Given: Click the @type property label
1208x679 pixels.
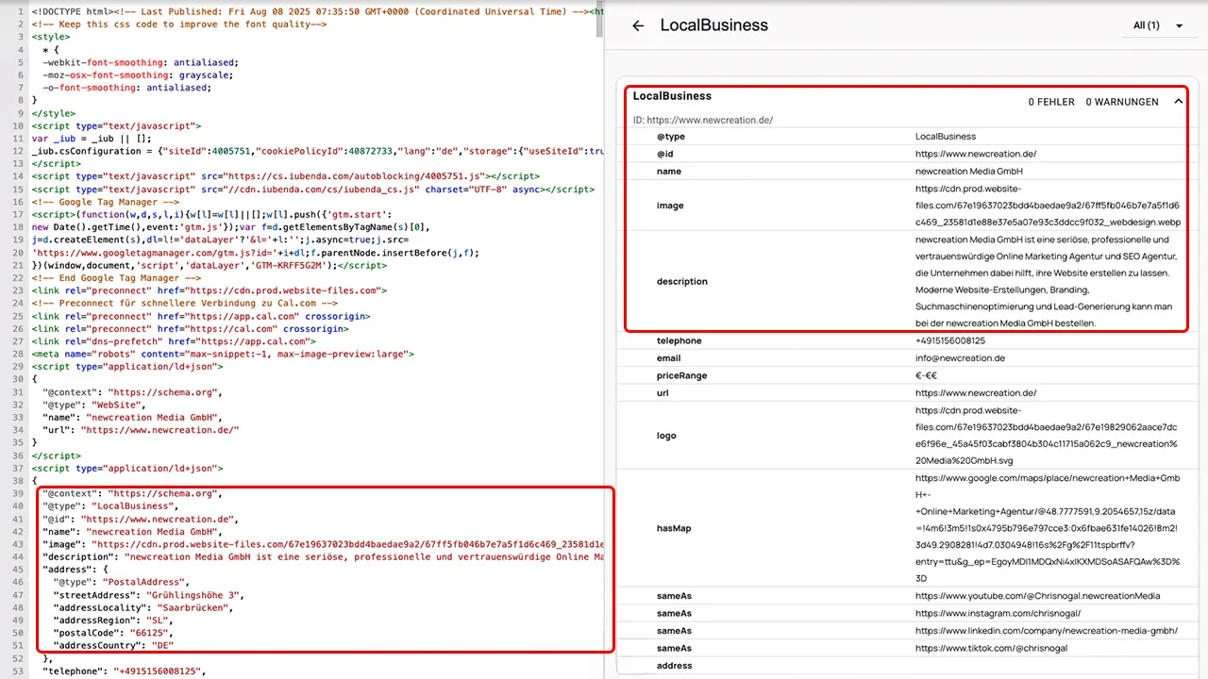Looking at the screenshot, I should 671,137.
